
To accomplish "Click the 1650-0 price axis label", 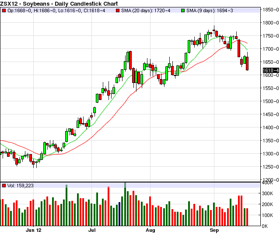I will point(271,62).
